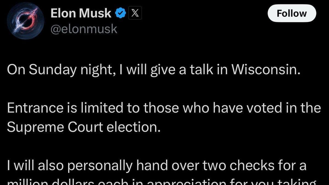Follow the Elon Musk account
Screen dimensions: 329x185
click(292, 13)
